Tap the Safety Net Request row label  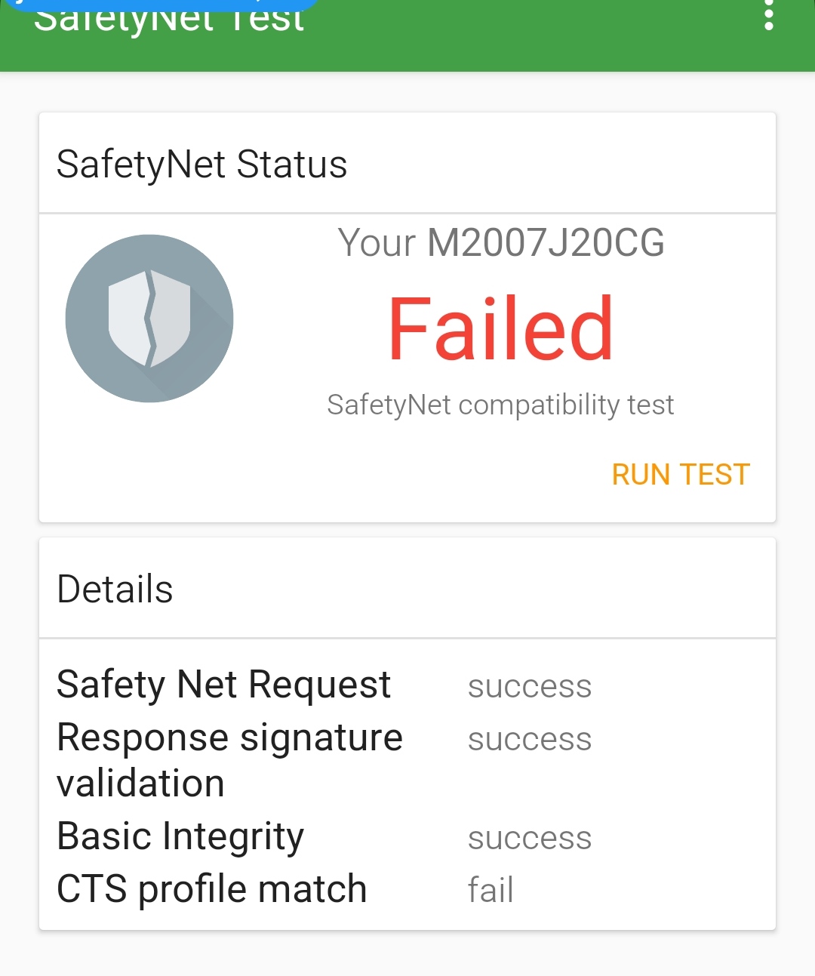pyautogui.click(x=223, y=685)
